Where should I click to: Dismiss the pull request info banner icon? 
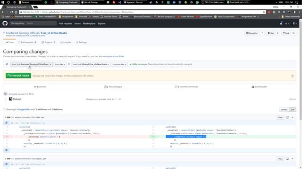tap(293, 76)
